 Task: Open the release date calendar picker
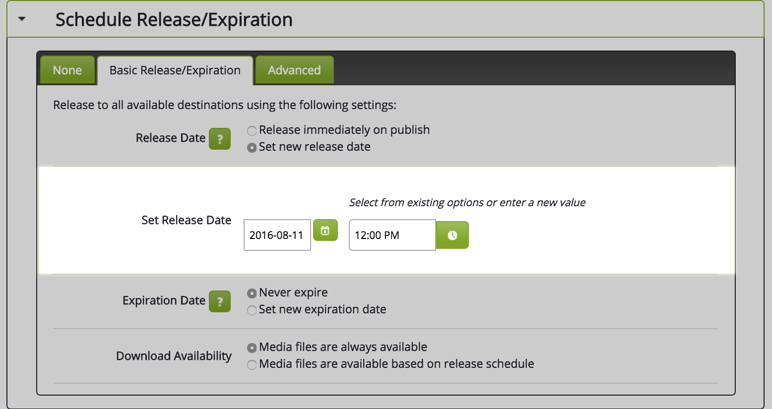pos(325,231)
